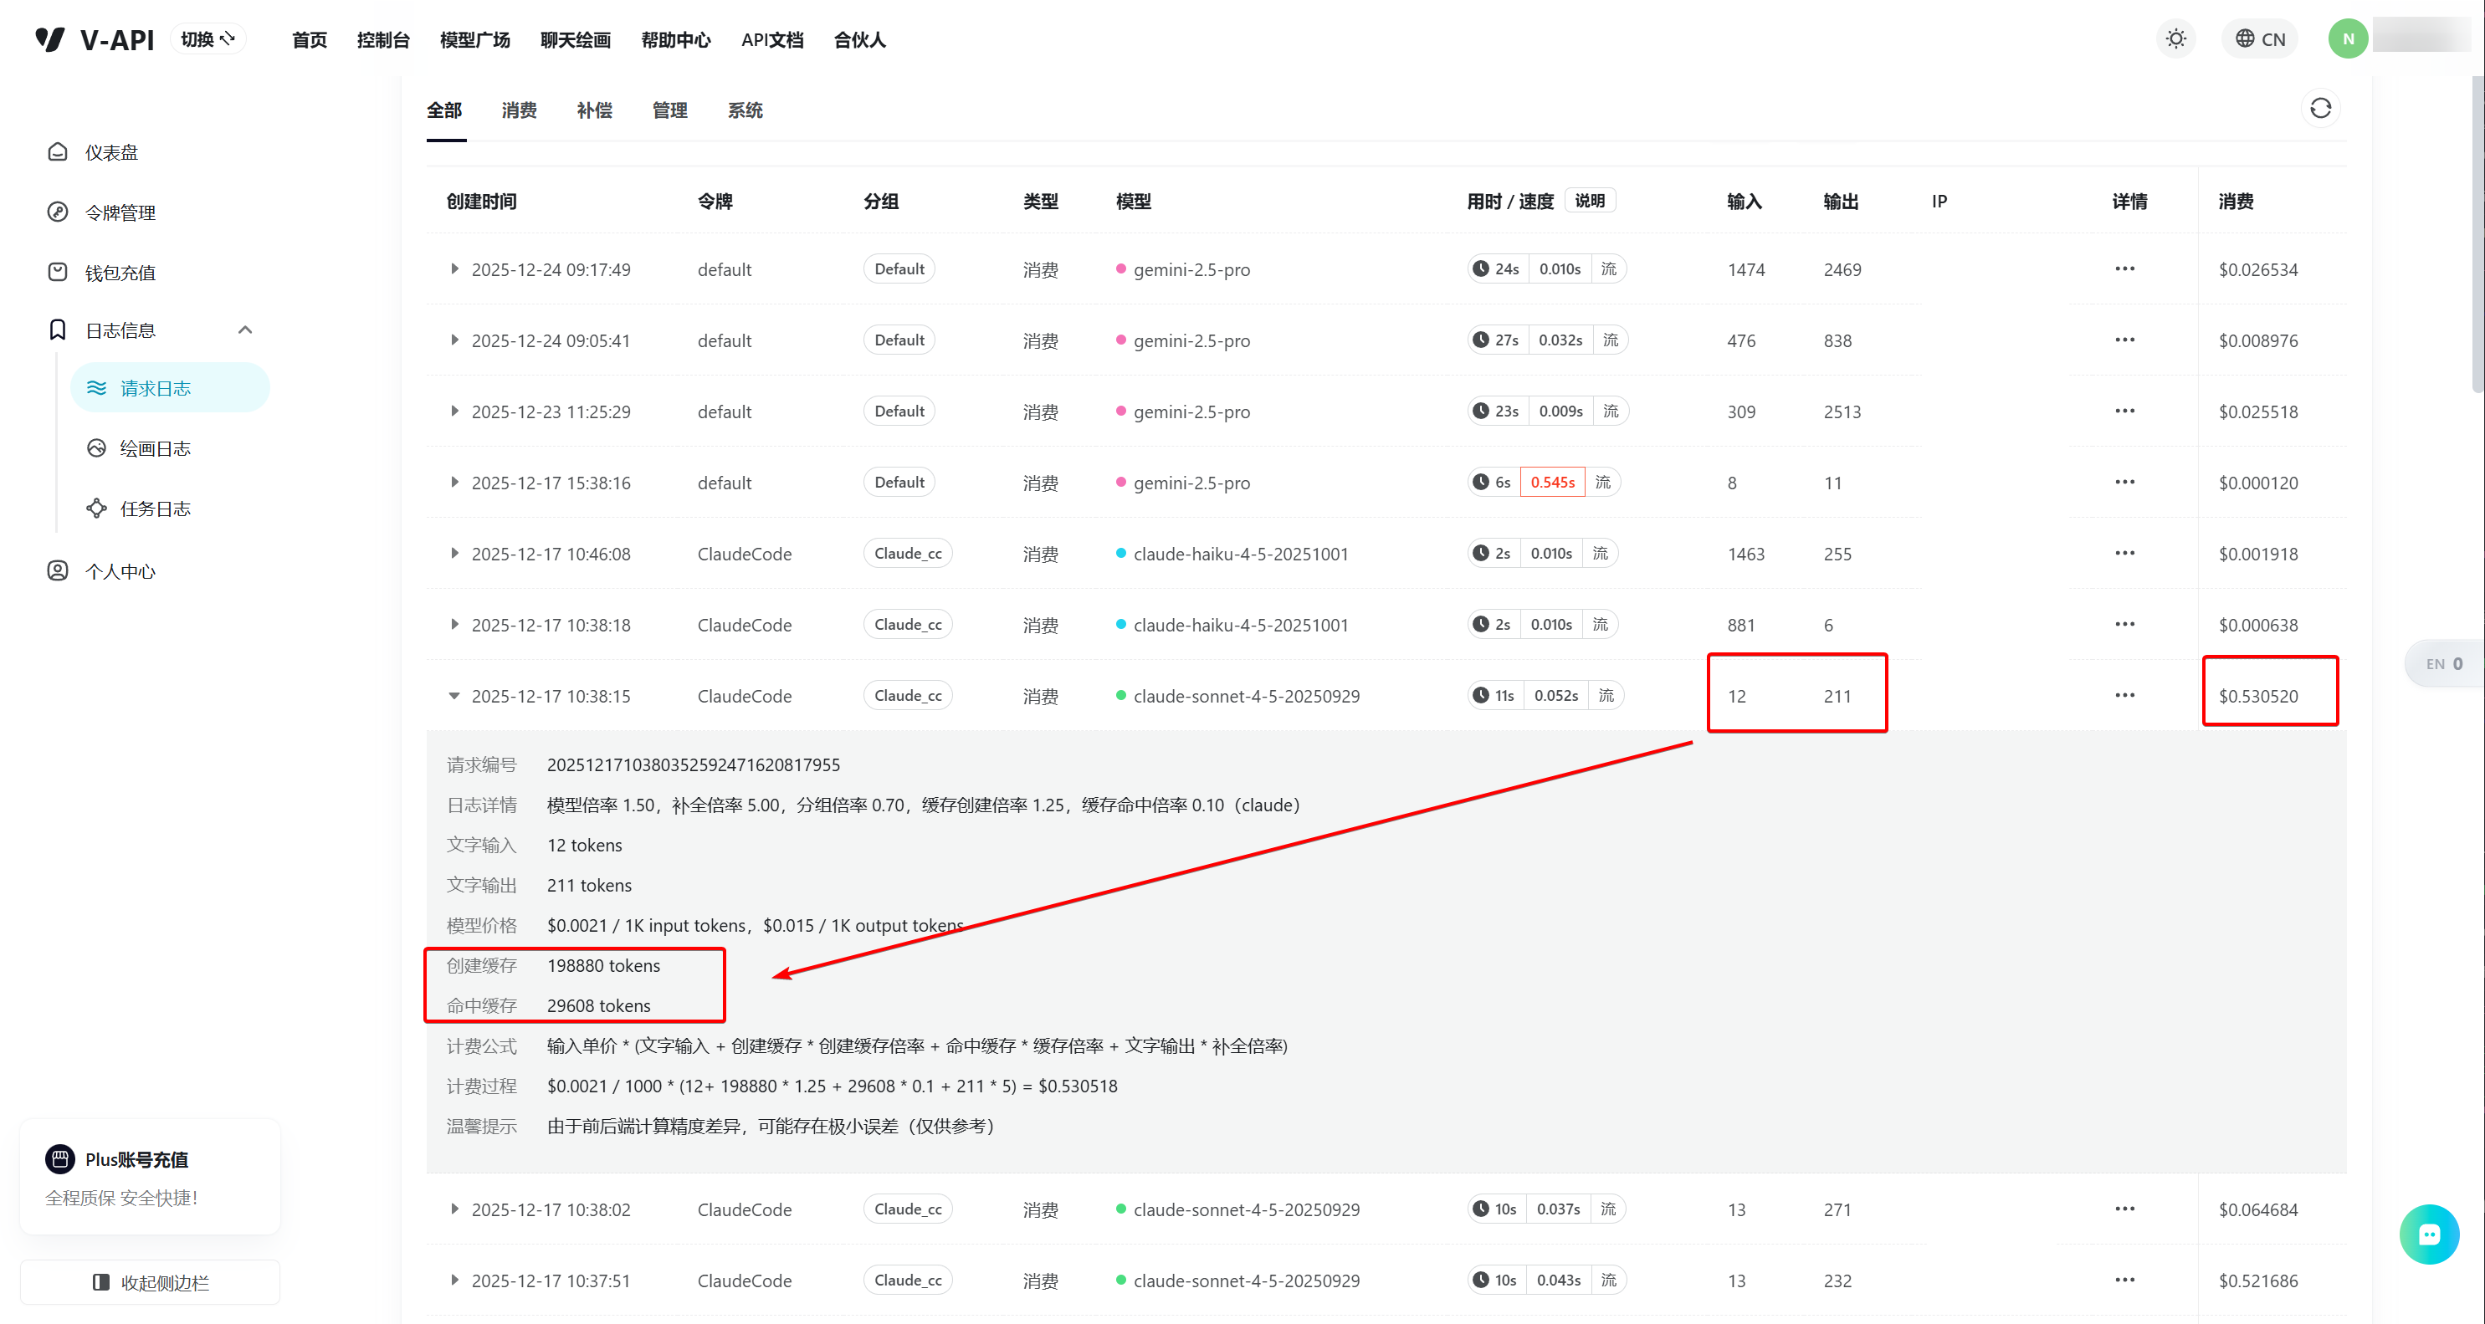The image size is (2485, 1324).
Task: Open 令牌管理 token management
Action: click(x=120, y=212)
